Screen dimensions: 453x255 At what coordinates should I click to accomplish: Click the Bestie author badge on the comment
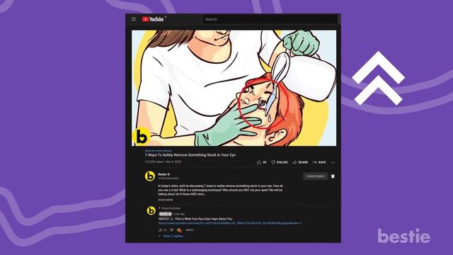click(x=165, y=214)
